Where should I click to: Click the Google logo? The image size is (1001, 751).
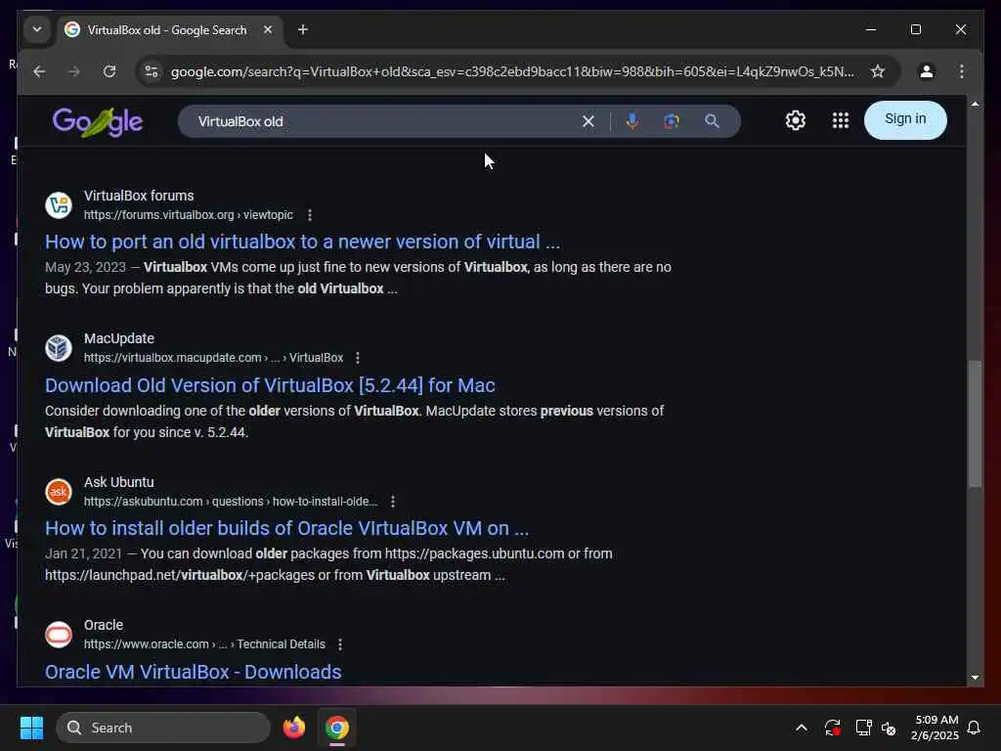click(x=98, y=121)
